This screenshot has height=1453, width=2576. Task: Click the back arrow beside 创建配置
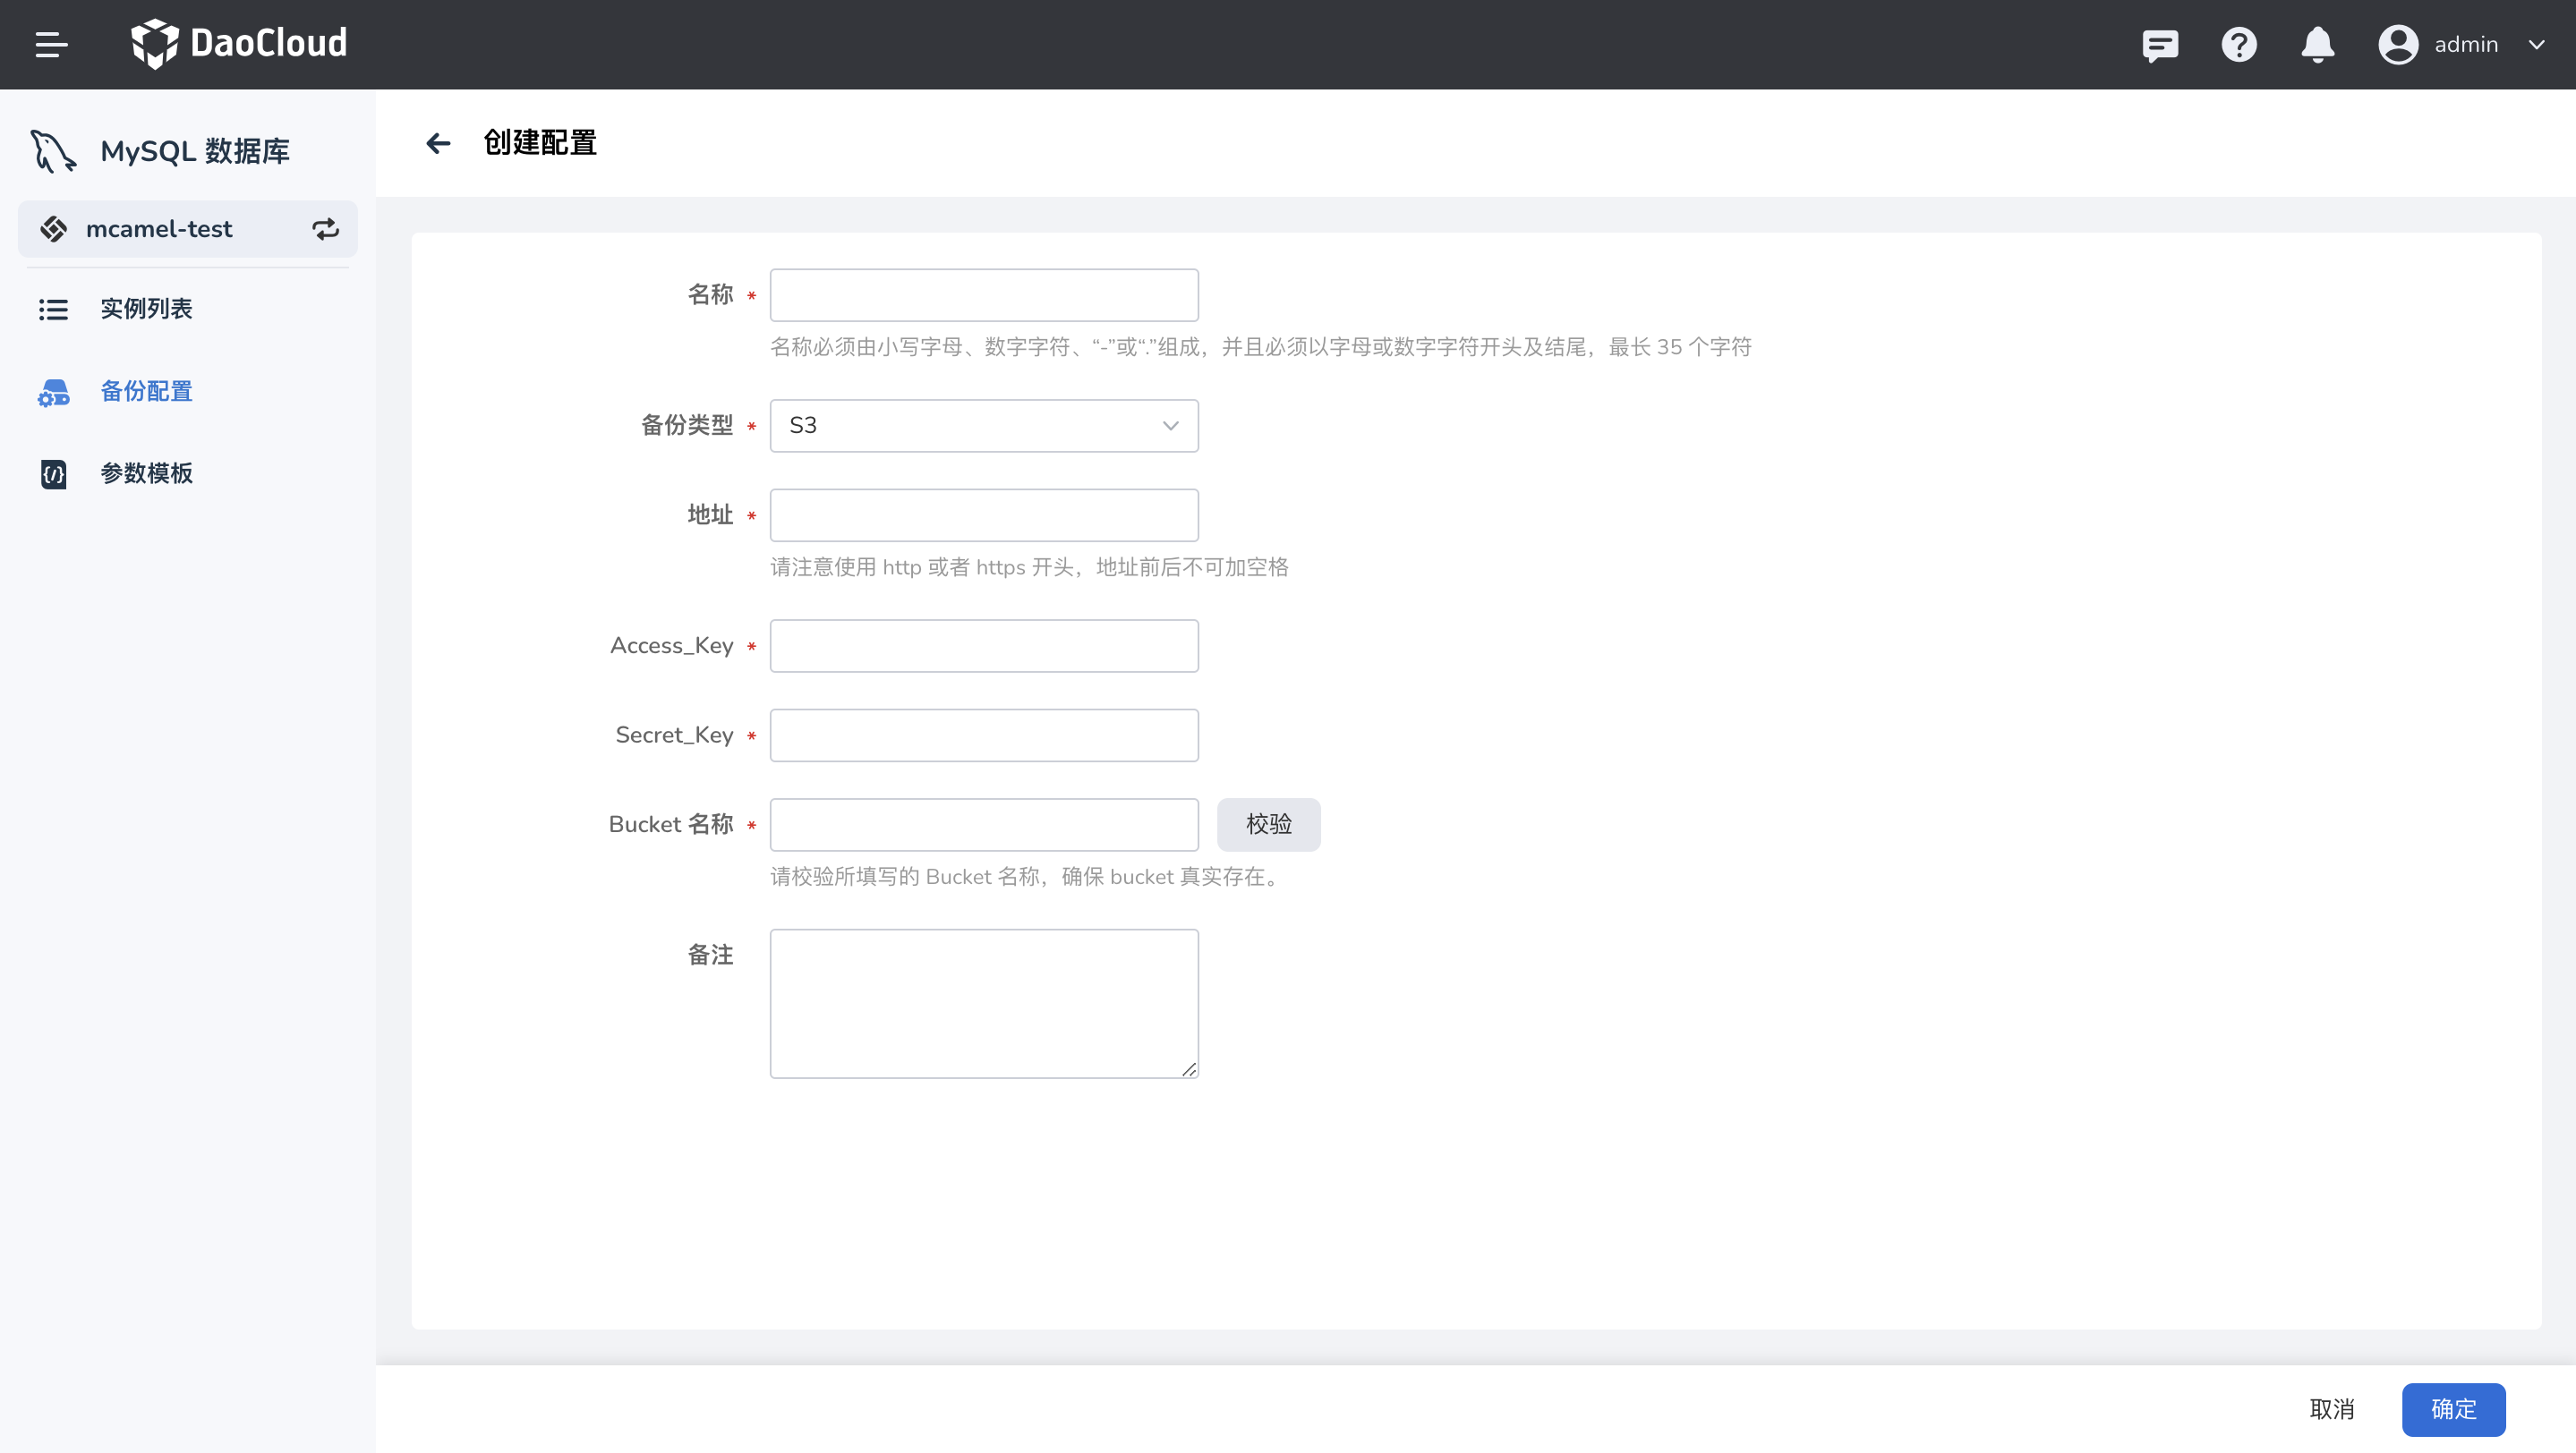click(x=438, y=142)
